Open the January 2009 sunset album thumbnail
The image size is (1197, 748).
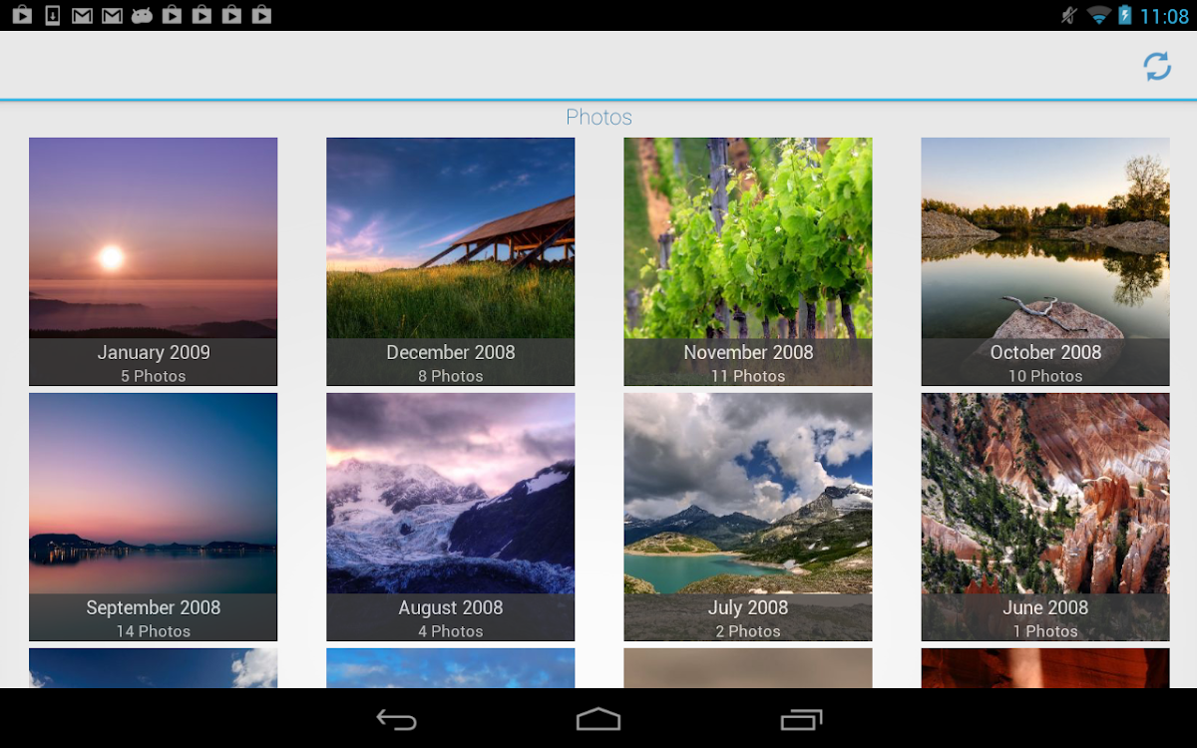(153, 261)
